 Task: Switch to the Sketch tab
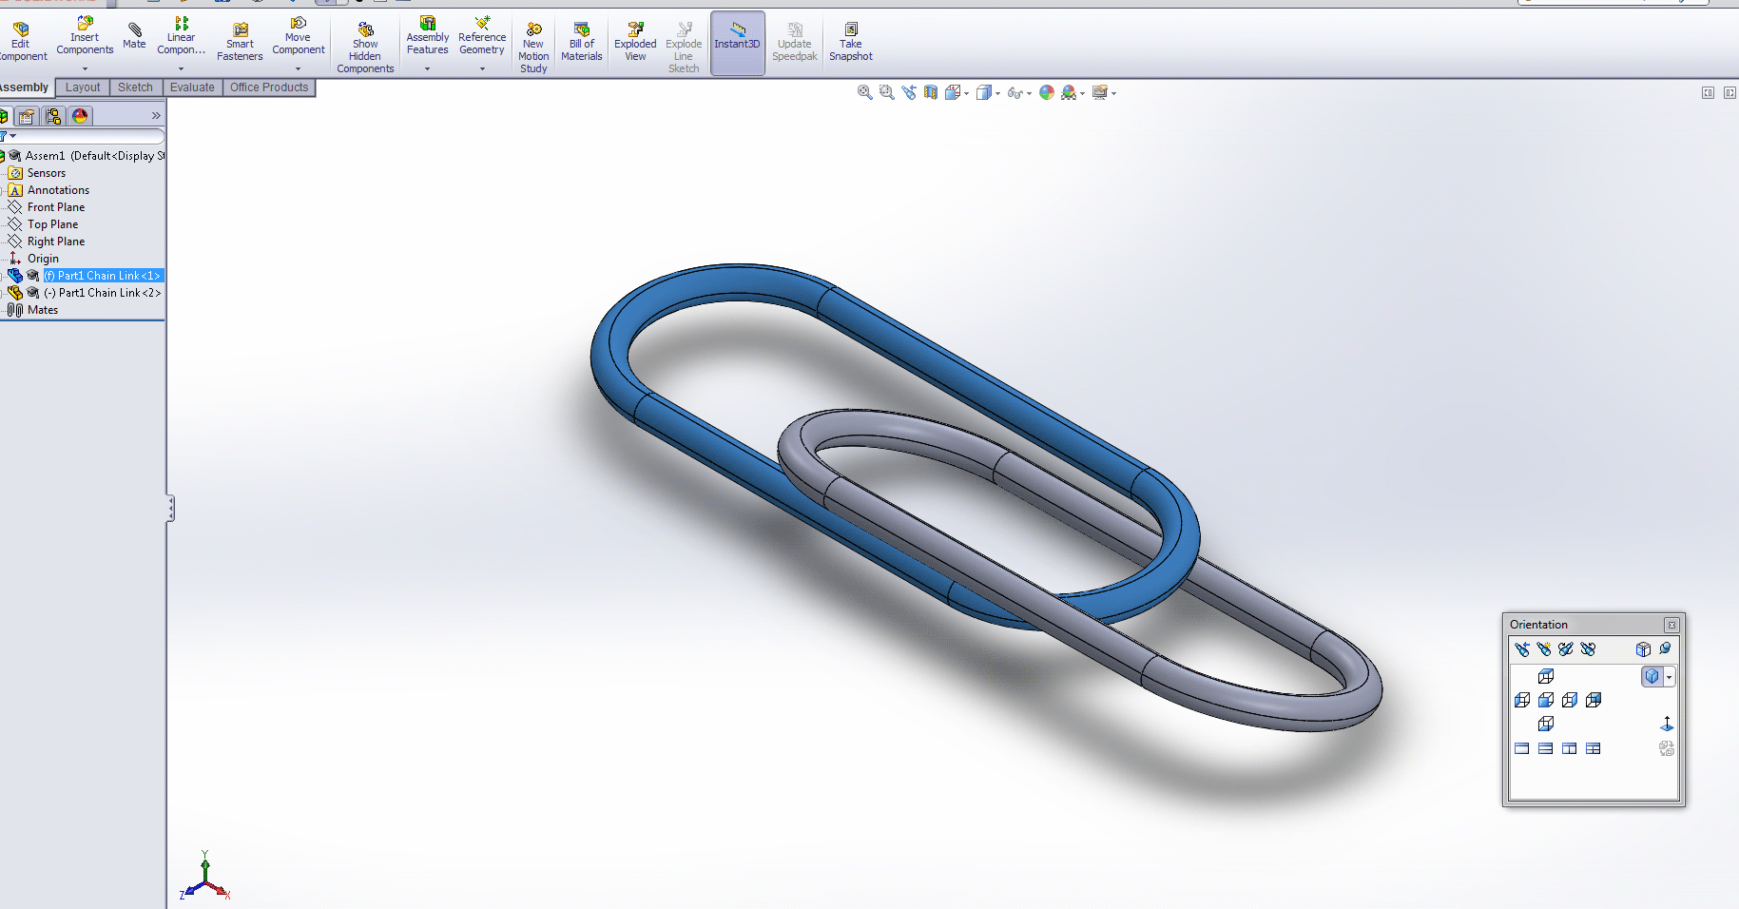tap(135, 87)
